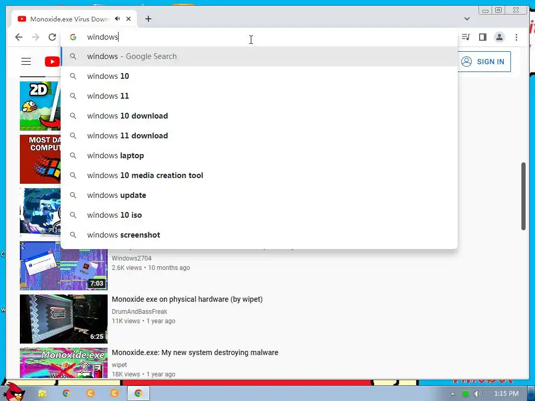The height and width of the screenshot is (401, 535).
Task: Click the page vertical scrollbar thumb
Action: pos(524,197)
